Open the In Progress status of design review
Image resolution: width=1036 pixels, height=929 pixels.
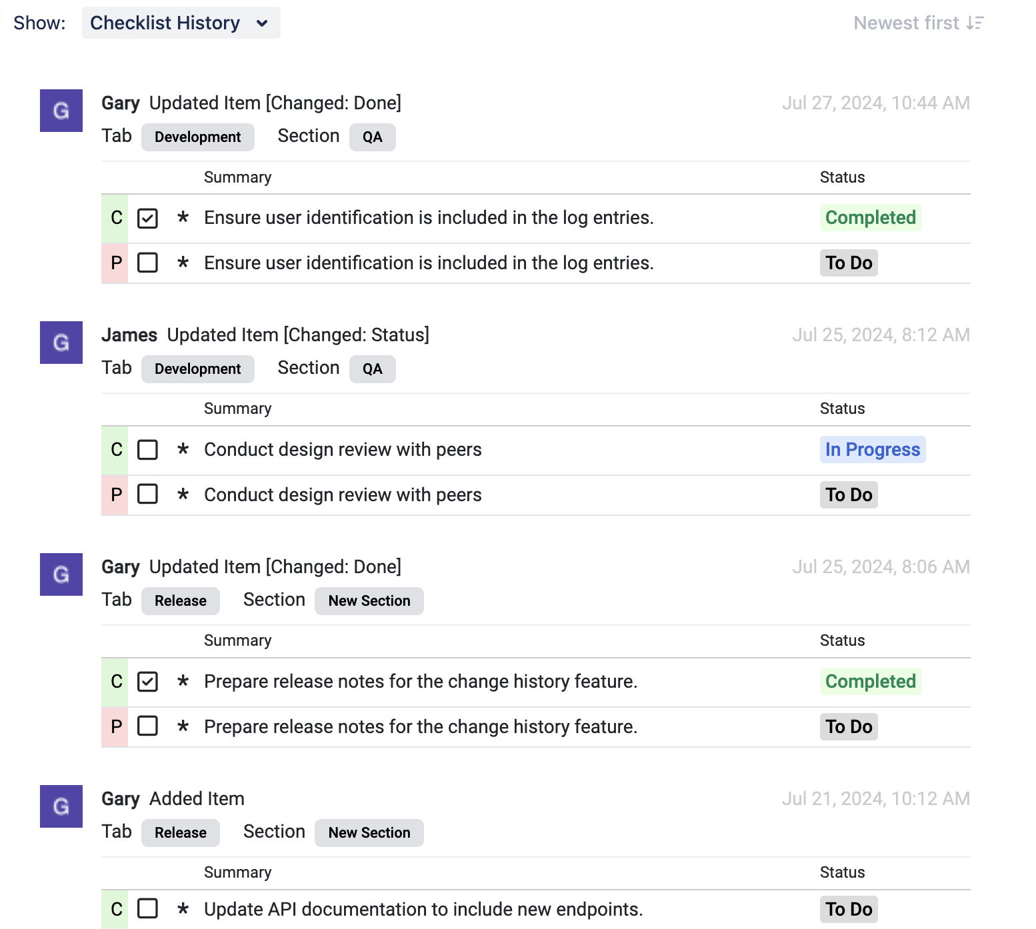coord(872,450)
